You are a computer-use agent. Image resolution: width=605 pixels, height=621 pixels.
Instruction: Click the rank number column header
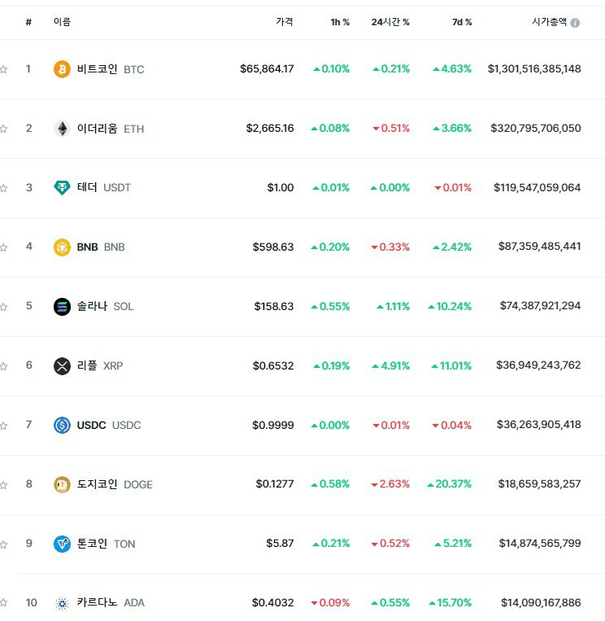coord(28,22)
